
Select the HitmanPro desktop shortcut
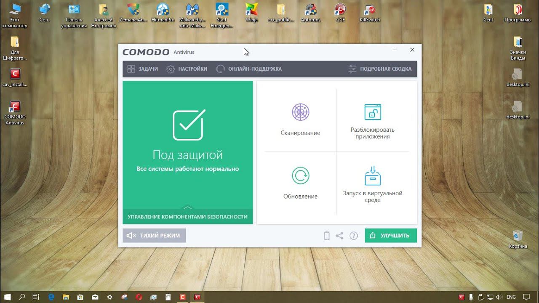pos(163,13)
